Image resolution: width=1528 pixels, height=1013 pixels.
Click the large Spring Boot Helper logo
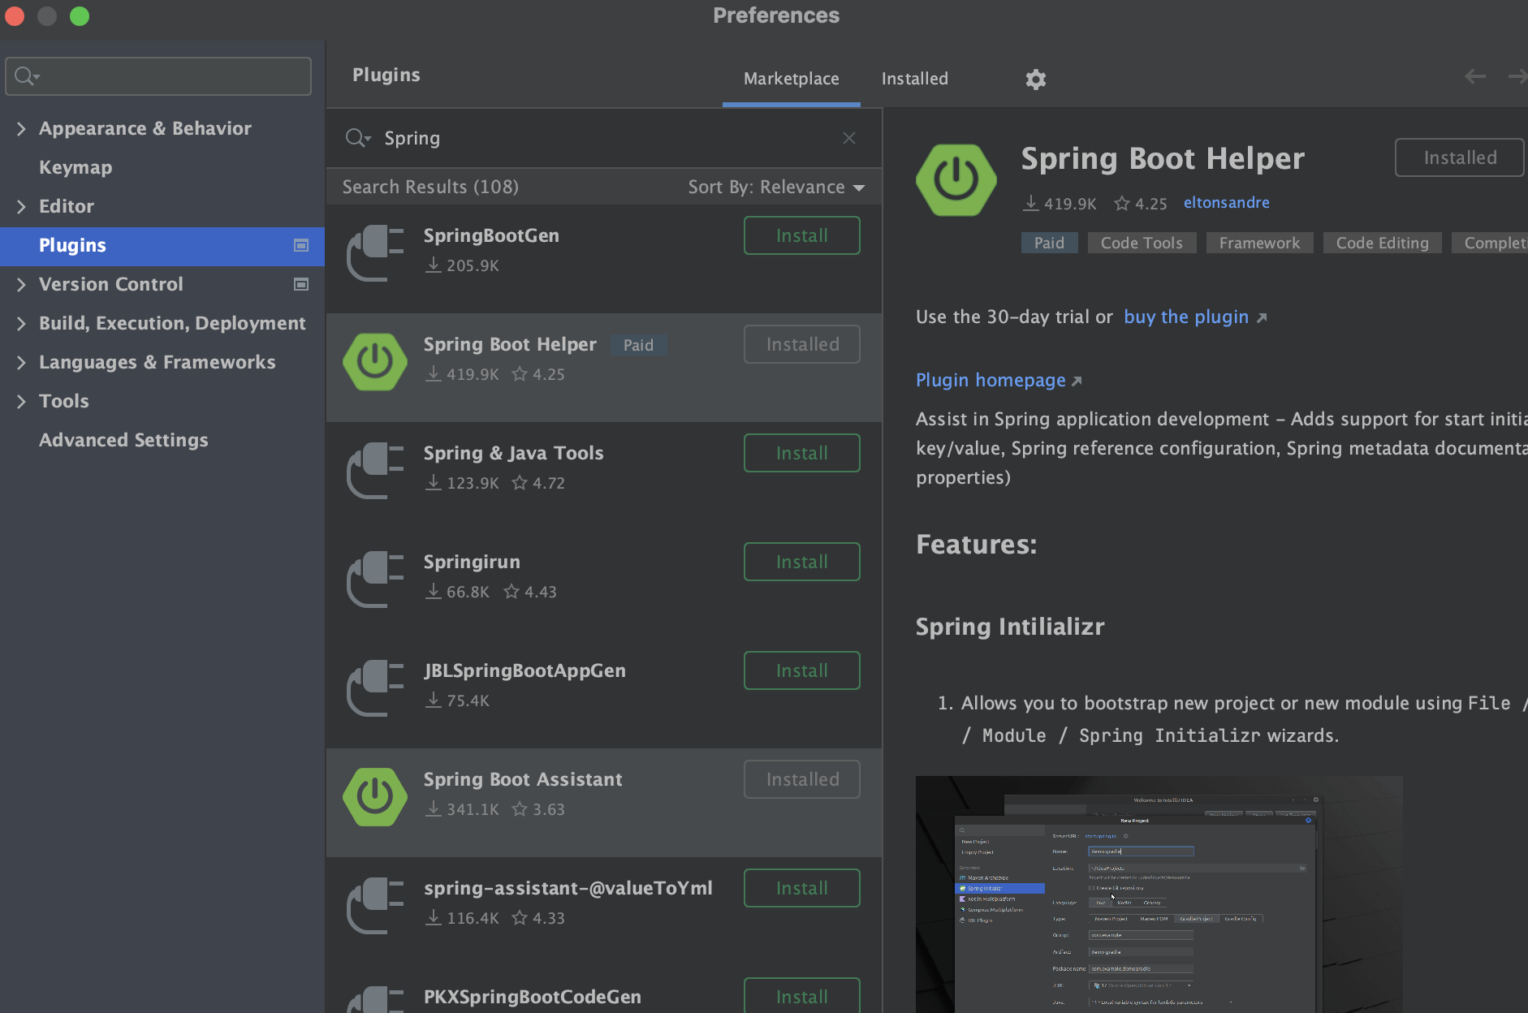tap(956, 180)
